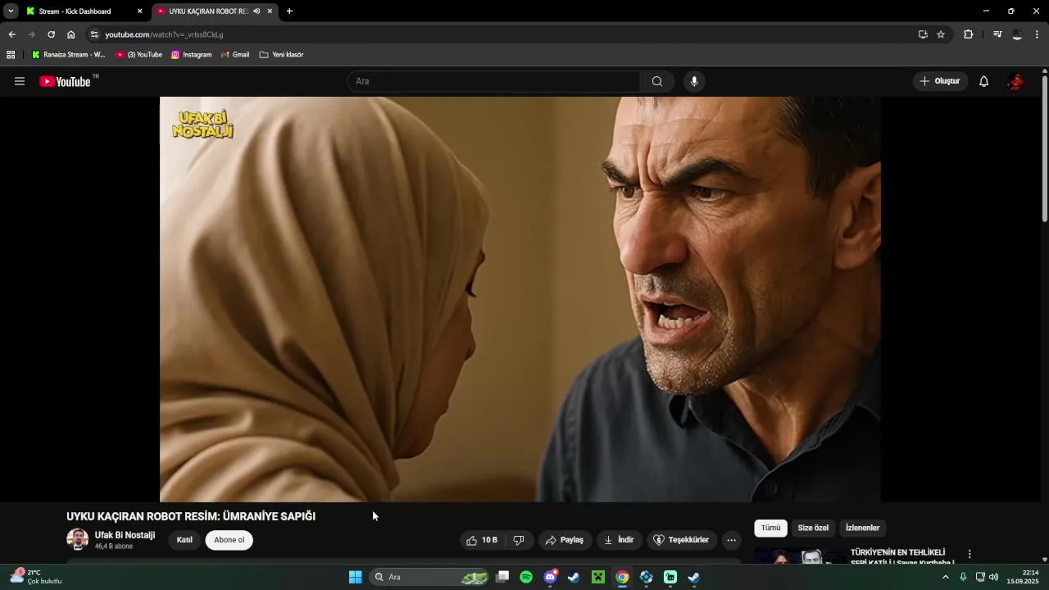1049x590 pixels.
Task: Show hidden system tray icons chevron
Action: pyautogui.click(x=945, y=577)
